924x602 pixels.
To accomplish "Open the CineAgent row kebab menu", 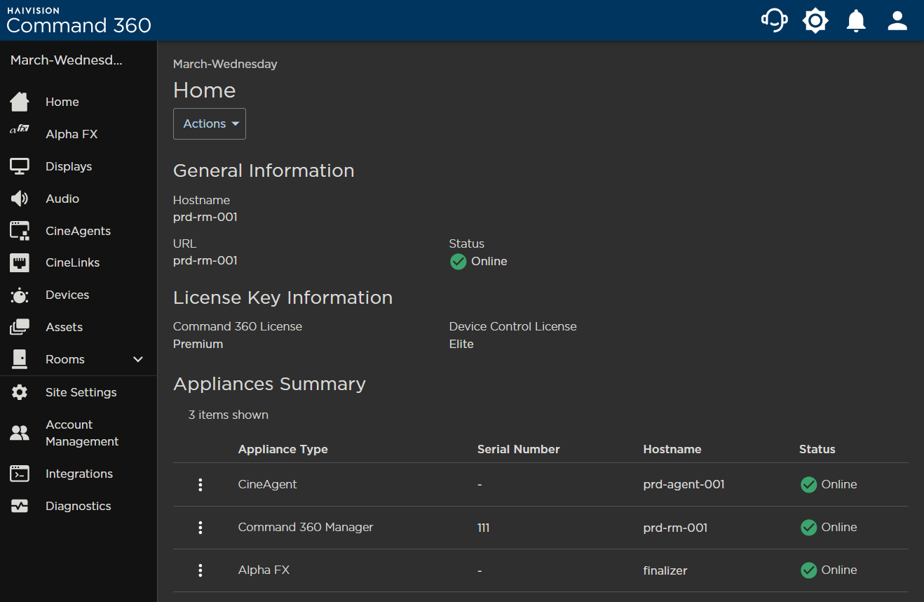I will coord(201,485).
